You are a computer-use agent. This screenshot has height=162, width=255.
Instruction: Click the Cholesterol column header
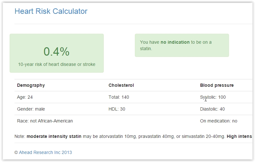121,85
